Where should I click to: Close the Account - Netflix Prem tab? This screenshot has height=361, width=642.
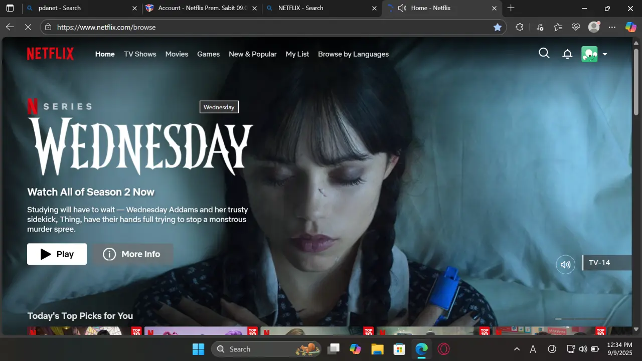point(255,8)
